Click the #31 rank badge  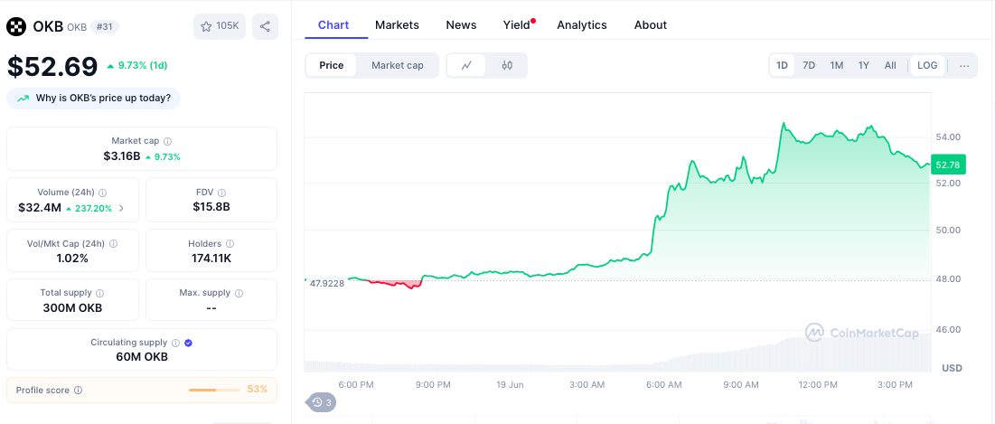(105, 26)
